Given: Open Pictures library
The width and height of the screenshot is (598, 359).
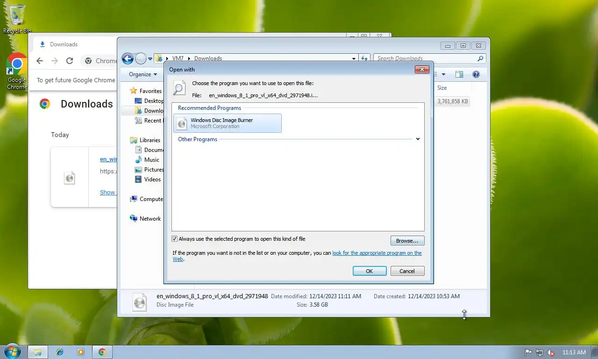Looking at the screenshot, I should (149, 170).
